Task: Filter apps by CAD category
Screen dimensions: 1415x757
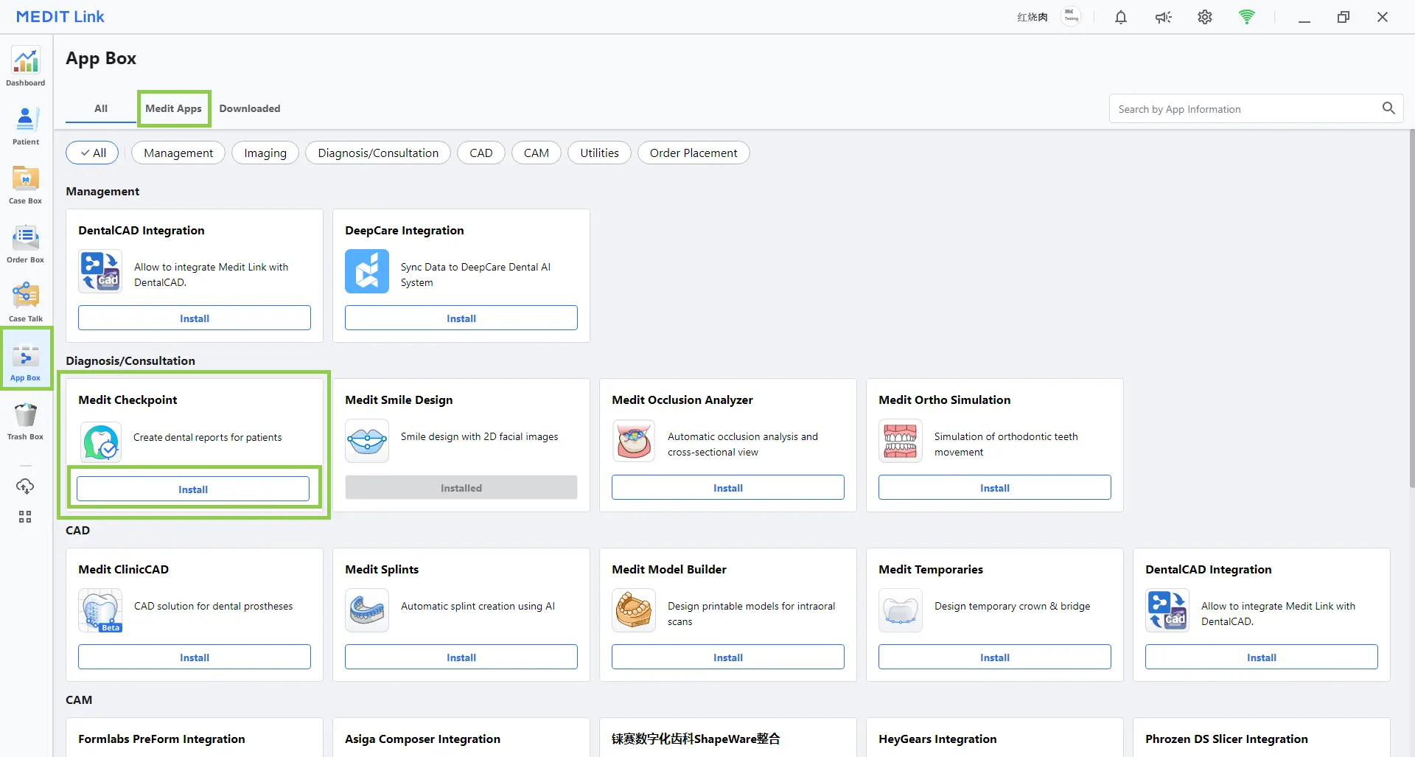Action: (x=481, y=153)
